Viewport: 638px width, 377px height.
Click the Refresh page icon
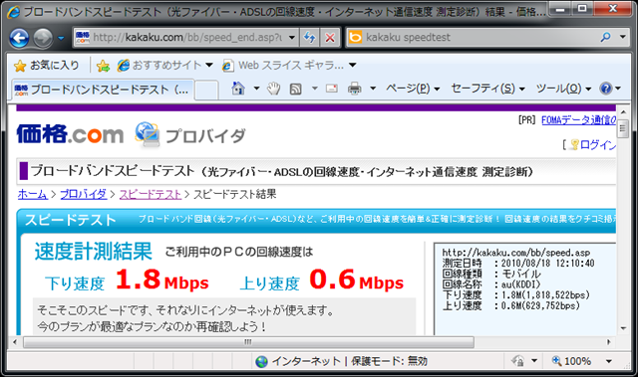310,38
